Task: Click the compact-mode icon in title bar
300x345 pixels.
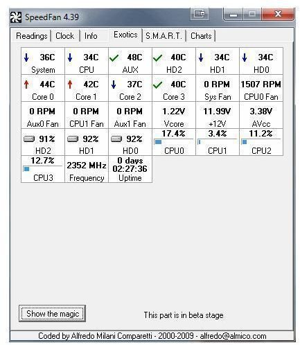Action: (200, 14)
